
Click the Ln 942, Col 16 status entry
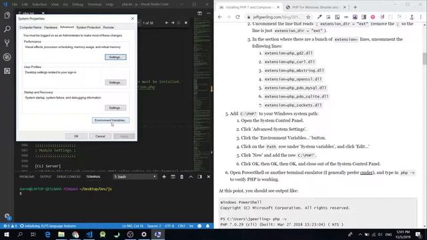click(x=133, y=226)
